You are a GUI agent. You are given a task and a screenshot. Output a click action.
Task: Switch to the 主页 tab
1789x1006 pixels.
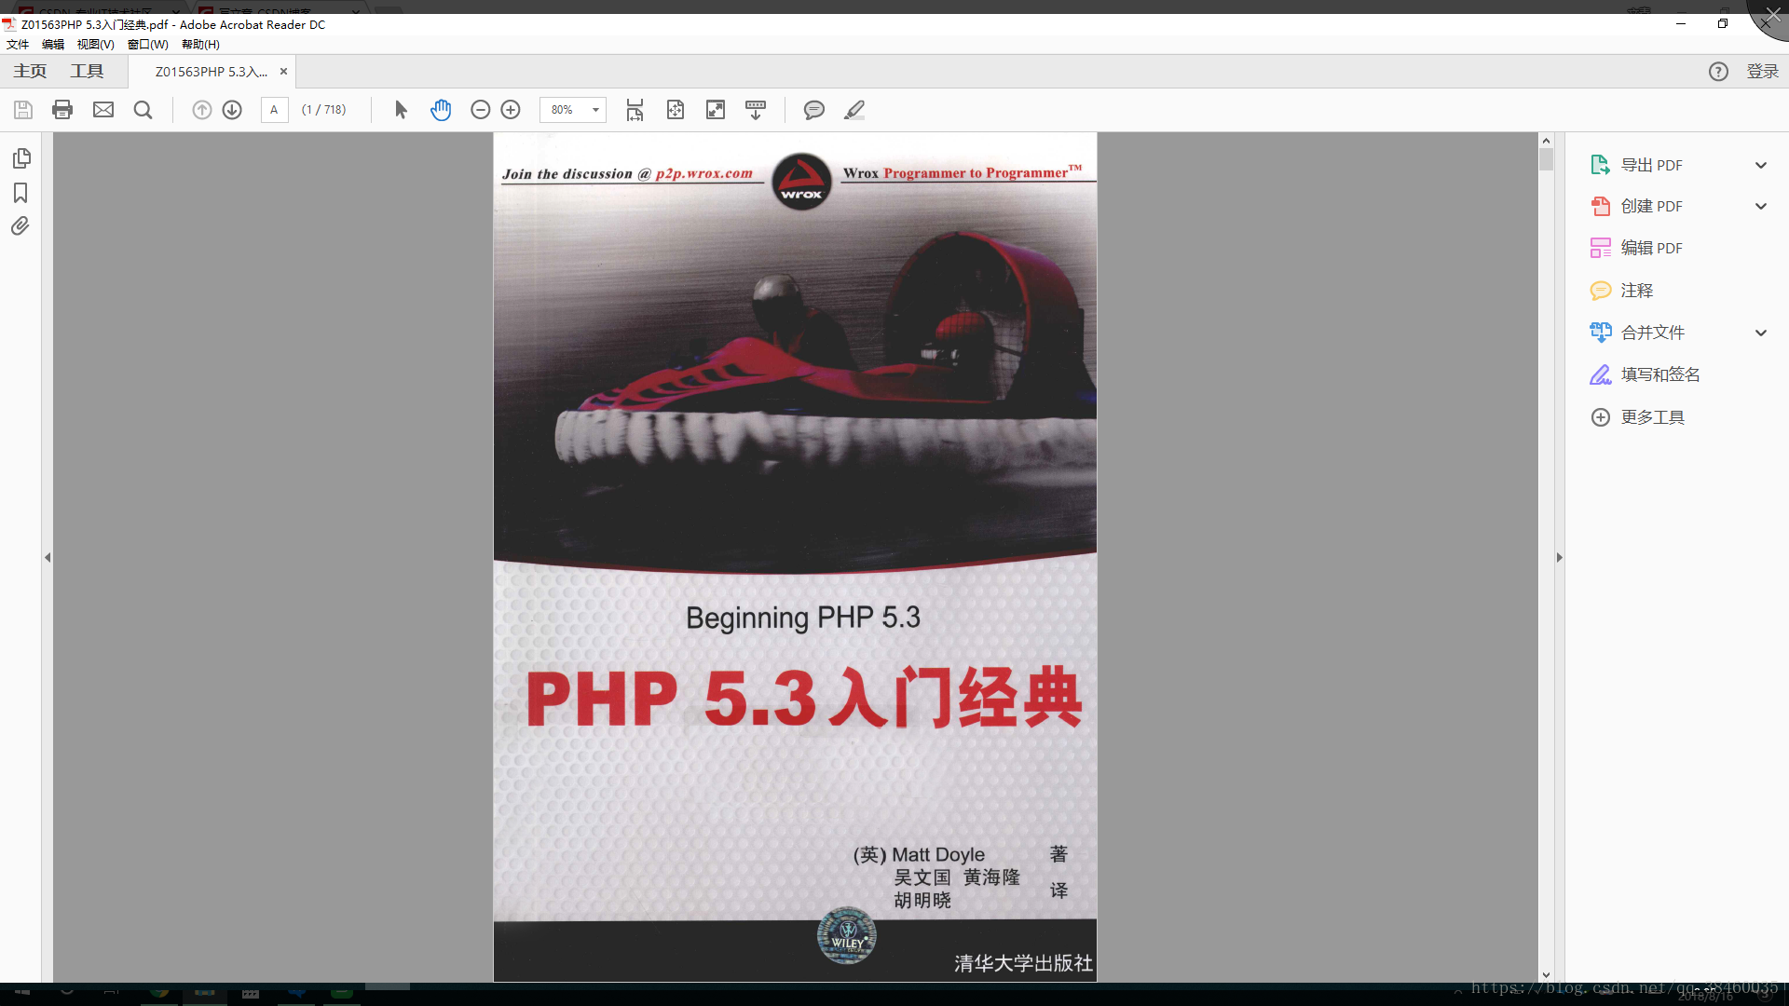tap(30, 72)
